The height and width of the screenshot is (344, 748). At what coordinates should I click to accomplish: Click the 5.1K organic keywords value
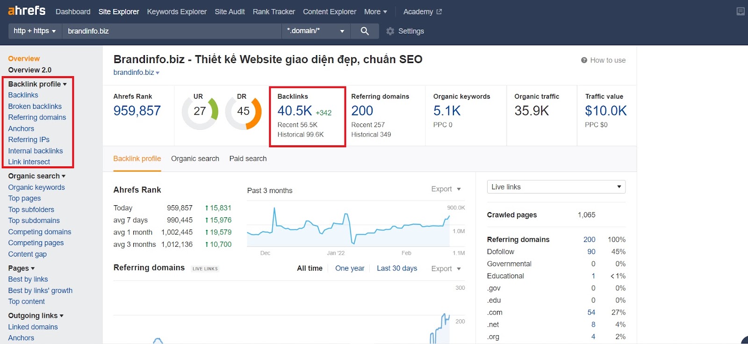447,111
